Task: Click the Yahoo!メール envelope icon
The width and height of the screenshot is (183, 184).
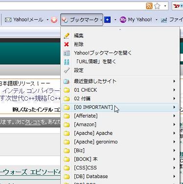Action: click(x=8, y=20)
